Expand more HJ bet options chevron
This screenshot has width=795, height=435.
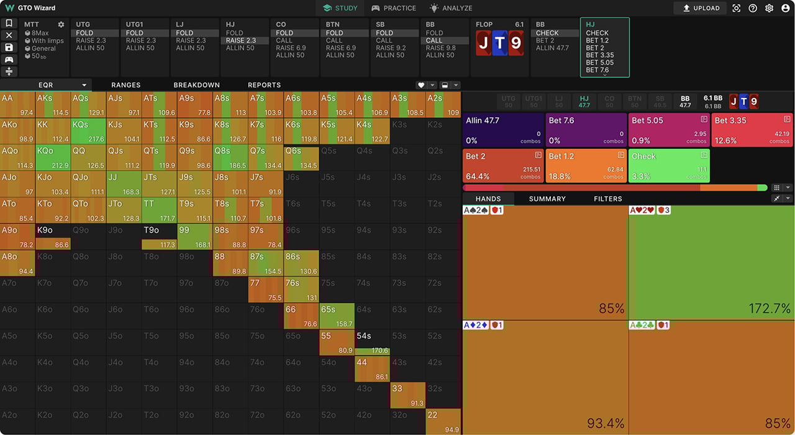pyautogui.click(x=604, y=75)
